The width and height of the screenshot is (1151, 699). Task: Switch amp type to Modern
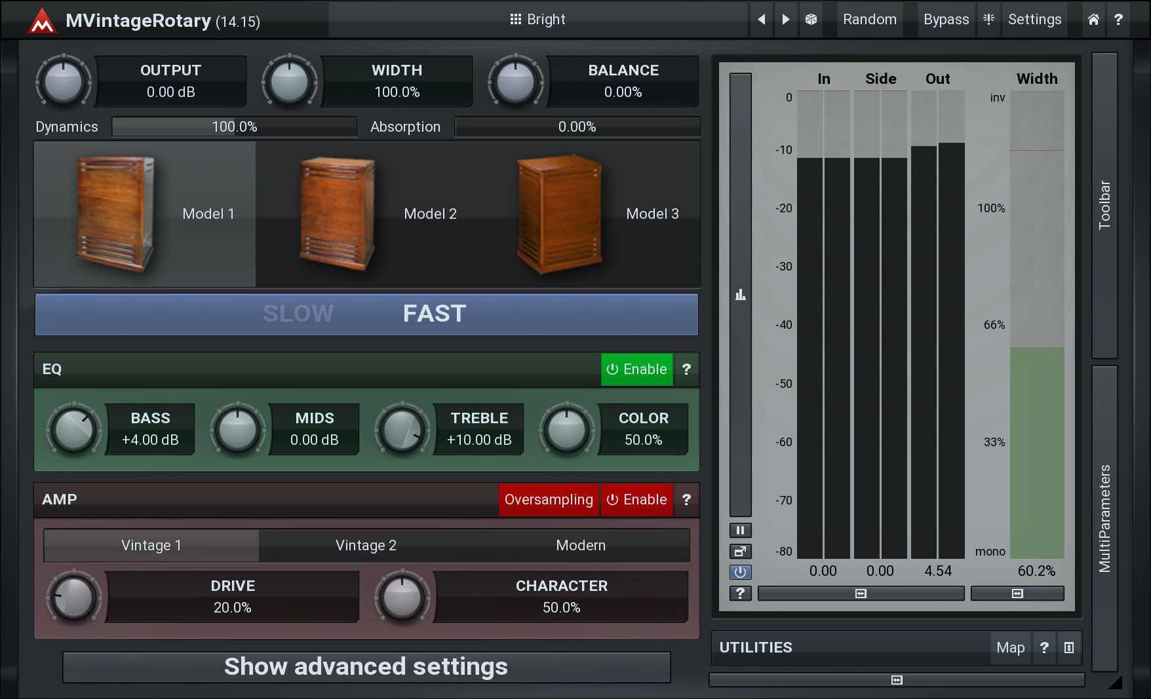coord(580,546)
